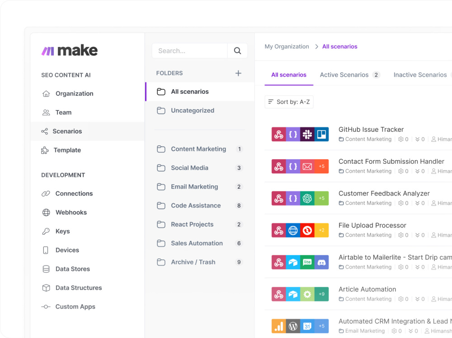Screen dimensions: 452x338
Task: Click Trello icon in GitHub Issue Tracker
Action: tap(321, 134)
